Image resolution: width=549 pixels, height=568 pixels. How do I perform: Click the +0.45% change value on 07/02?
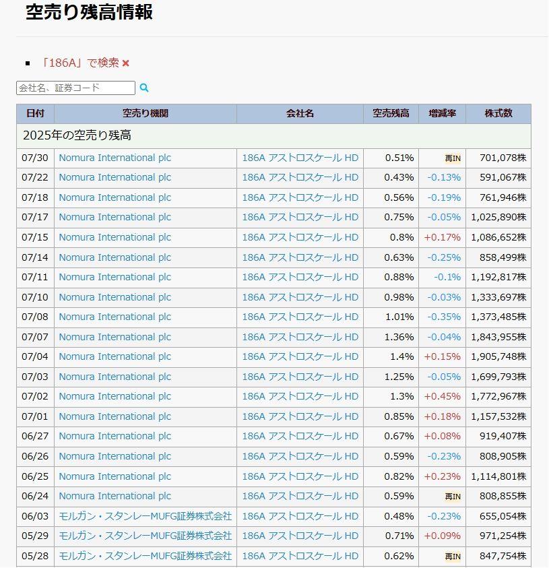click(x=444, y=396)
